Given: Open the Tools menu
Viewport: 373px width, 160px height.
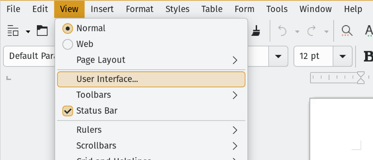Looking at the screenshot, I should 277,9.
